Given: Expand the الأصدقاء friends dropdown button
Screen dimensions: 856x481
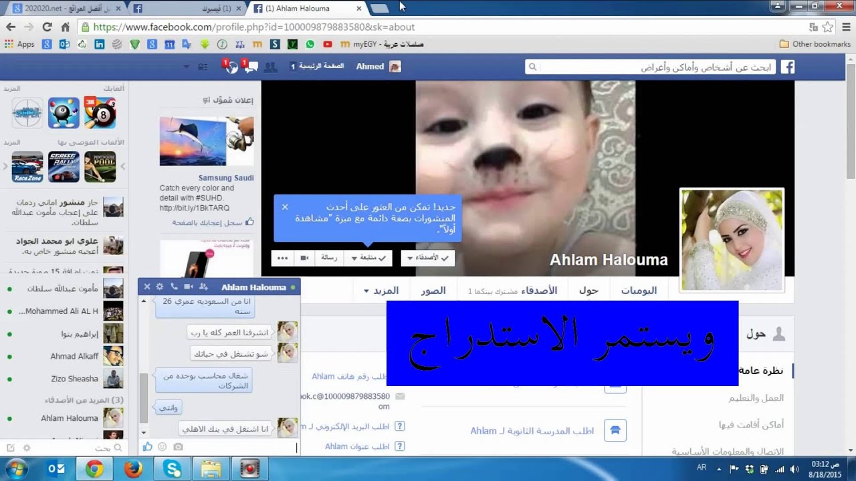Looking at the screenshot, I should 428,258.
